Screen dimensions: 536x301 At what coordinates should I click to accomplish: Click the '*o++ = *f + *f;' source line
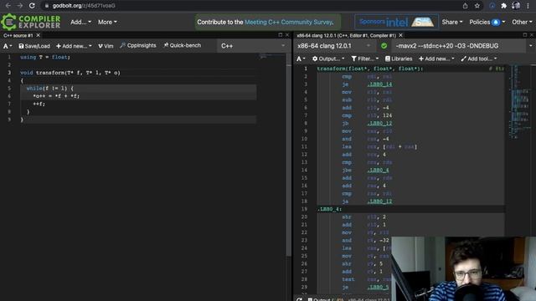(56, 96)
